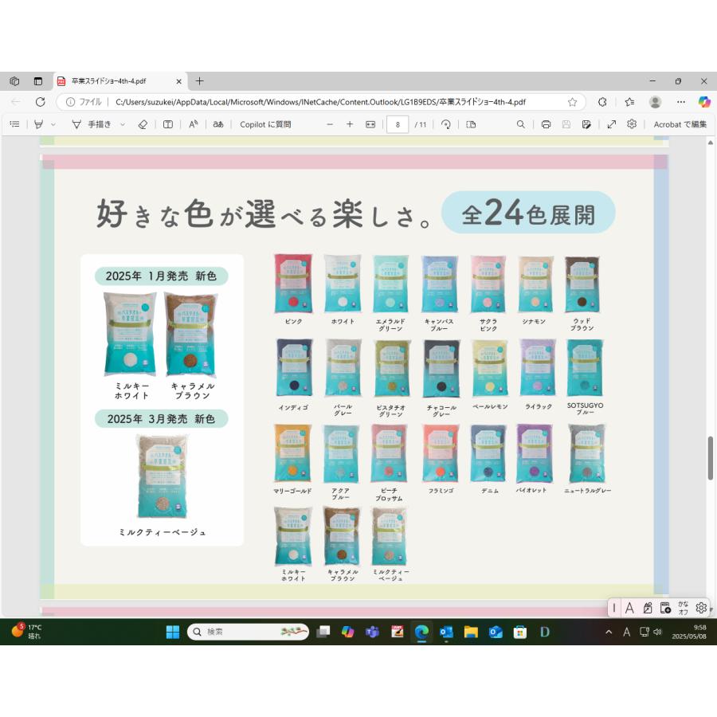
Task: Show hidden system tray icons chevron
Action: tap(609, 632)
